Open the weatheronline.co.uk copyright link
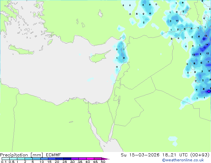Screen dimensions: 211x163 pos(183,160)
